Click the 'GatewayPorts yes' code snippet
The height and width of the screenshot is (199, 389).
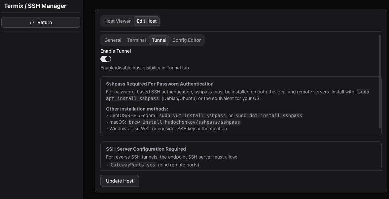coord(133,165)
